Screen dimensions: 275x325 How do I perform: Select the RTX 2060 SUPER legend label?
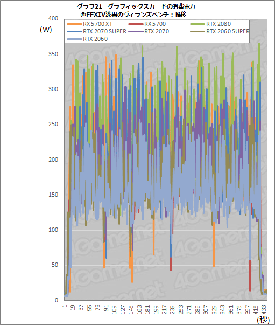(228, 31)
